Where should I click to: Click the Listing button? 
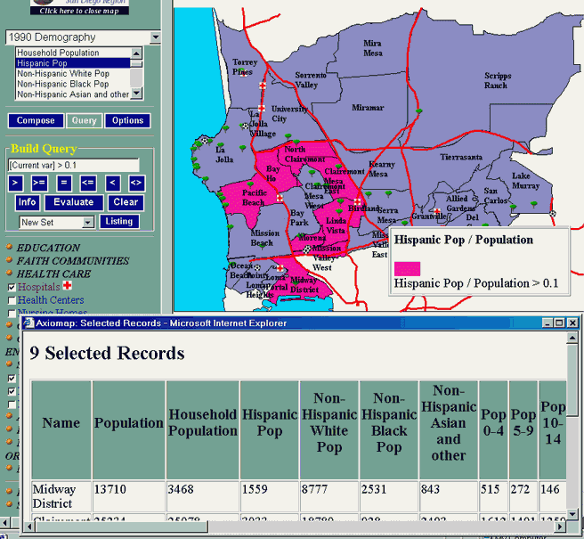tap(118, 222)
